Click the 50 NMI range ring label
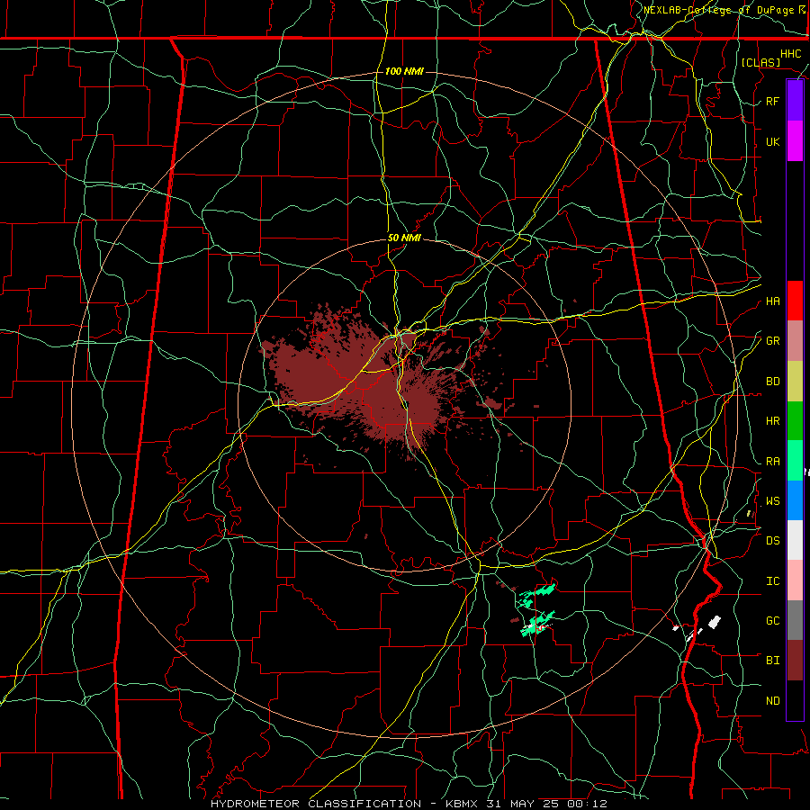The width and height of the screenshot is (810, 810). pos(404,238)
